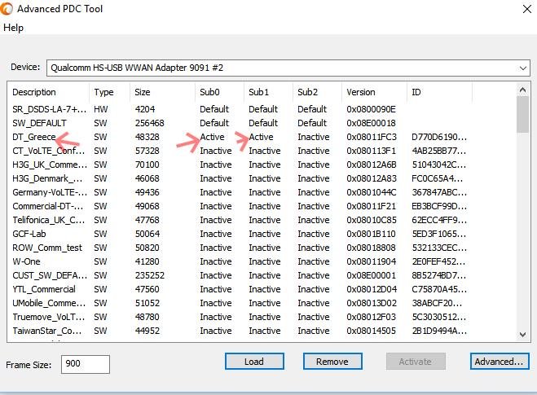537x395 pixels.
Task: Click the ID column header
Action: point(440,92)
